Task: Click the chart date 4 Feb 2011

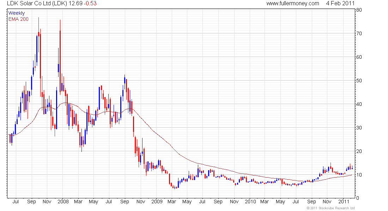Action: tap(340, 4)
